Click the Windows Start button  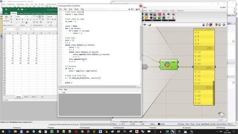[x=3, y=131]
